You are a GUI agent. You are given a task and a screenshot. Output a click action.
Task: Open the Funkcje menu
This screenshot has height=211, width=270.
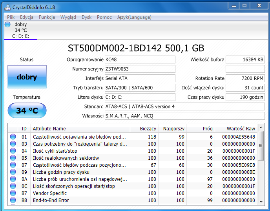coord(47,17)
